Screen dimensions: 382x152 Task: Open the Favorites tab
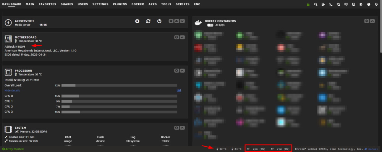47,4
